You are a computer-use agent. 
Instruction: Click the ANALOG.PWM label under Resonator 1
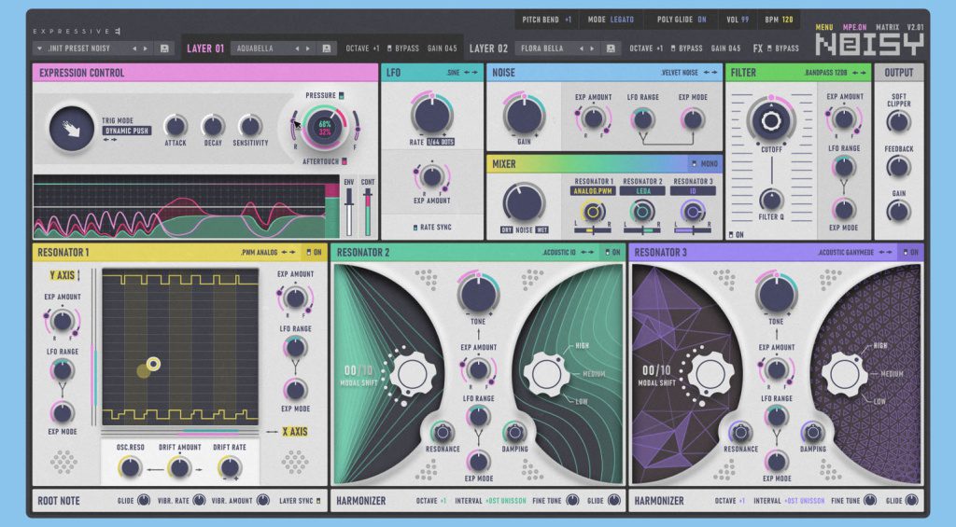point(593,191)
